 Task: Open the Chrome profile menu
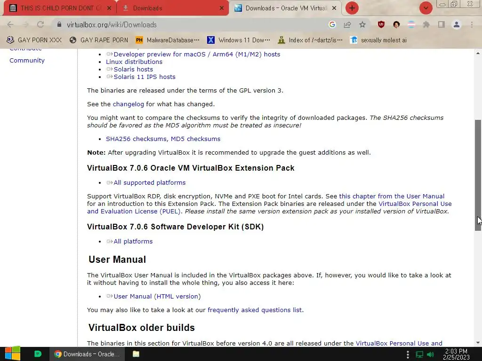457,24
